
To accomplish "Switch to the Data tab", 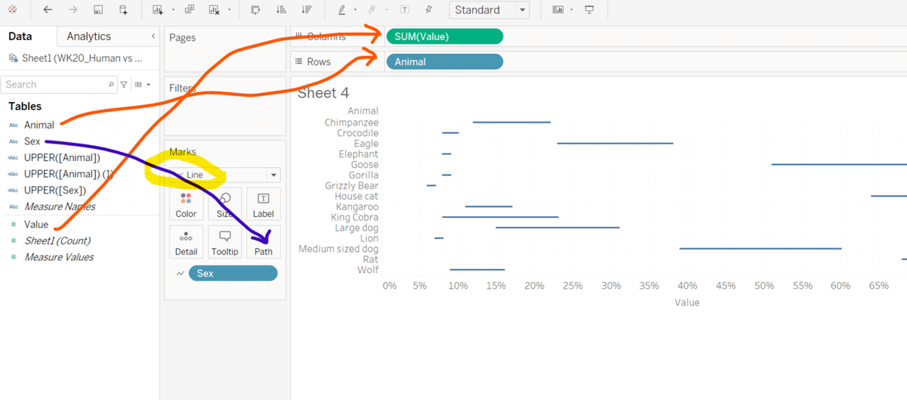I will click(20, 36).
